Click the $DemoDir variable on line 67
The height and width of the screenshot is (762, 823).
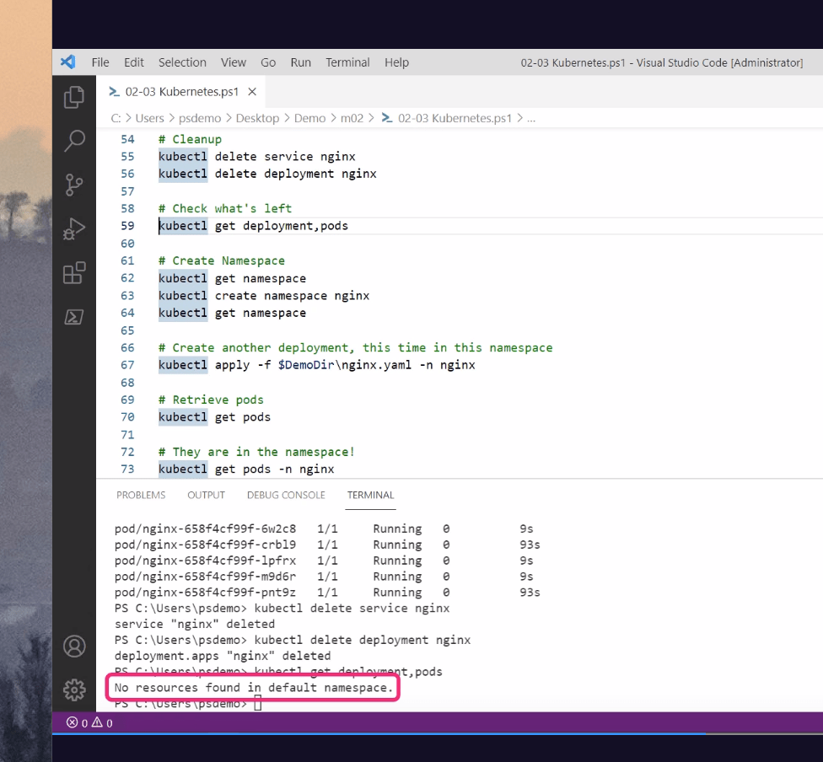click(306, 365)
